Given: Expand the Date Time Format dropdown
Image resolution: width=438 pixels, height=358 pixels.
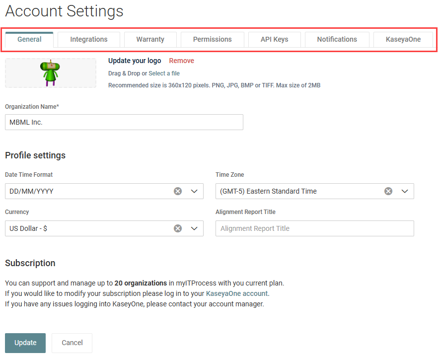Looking at the screenshot, I should coord(194,191).
